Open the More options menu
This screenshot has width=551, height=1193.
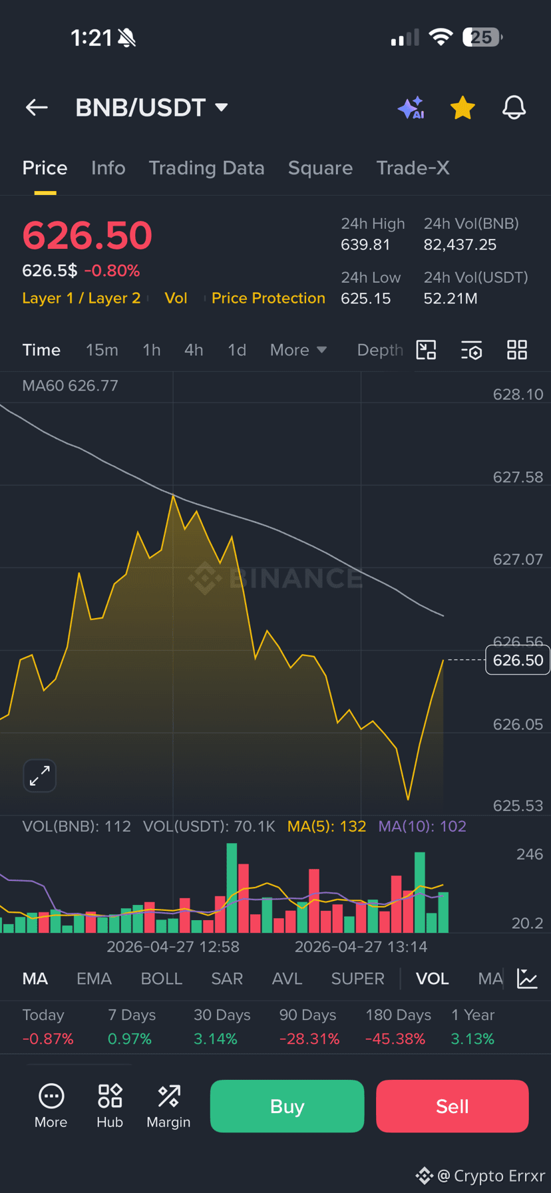(x=51, y=1106)
